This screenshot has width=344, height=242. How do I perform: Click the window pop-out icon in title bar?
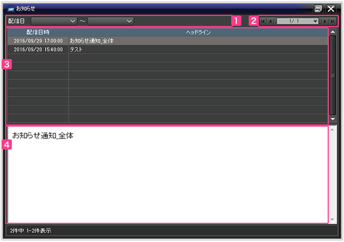(x=318, y=9)
